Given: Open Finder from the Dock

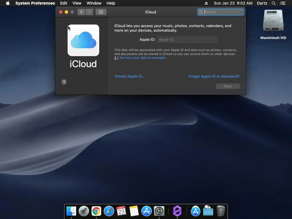Looking at the screenshot, I should (x=71, y=211).
